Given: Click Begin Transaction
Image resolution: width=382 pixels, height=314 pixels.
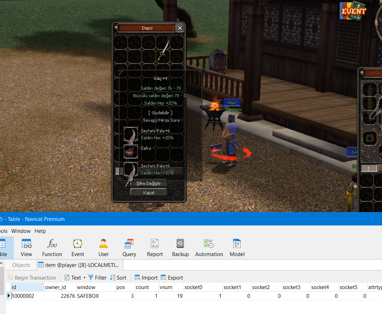Looking at the screenshot, I should [x=32, y=278].
